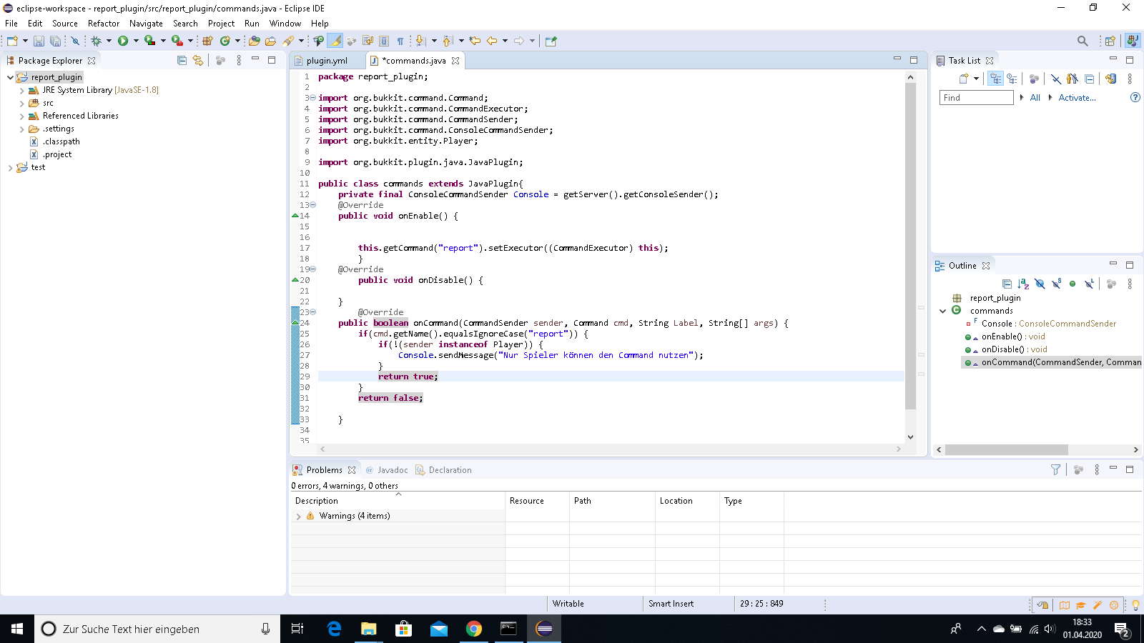
Task: Click the green Run button in the toolbar
Action: [x=123, y=41]
